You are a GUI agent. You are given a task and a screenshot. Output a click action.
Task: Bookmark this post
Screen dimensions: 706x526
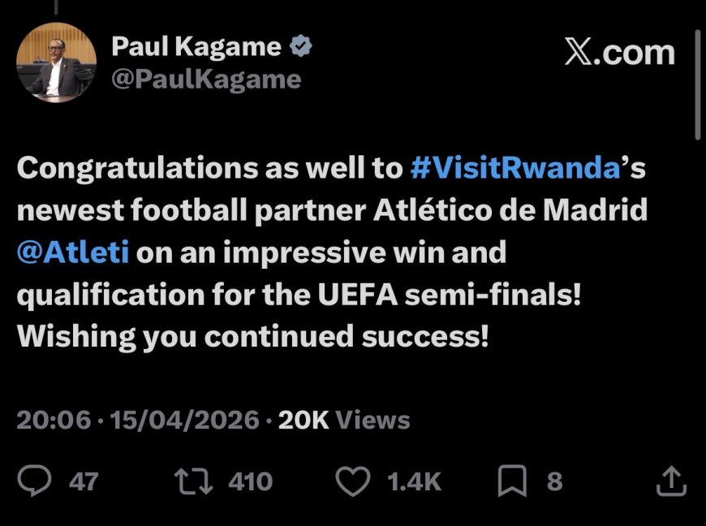pos(512,481)
